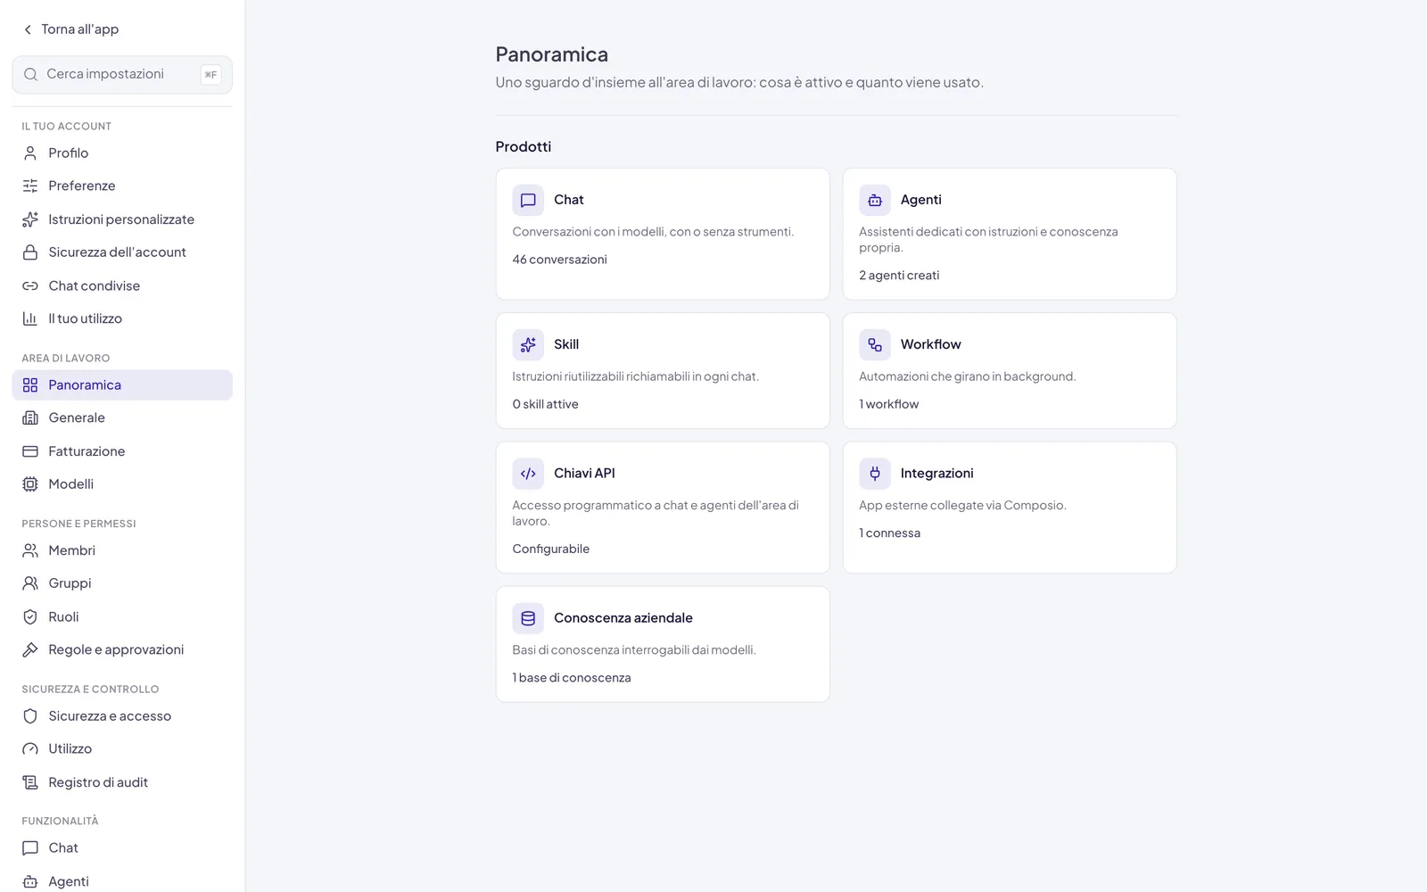1427x892 pixels.
Task: Open the Panoramica menu item
Action: tap(122, 385)
